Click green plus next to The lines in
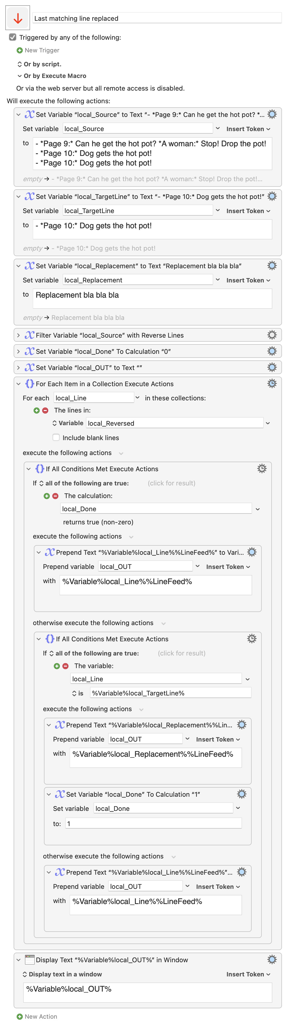 pos(37,410)
